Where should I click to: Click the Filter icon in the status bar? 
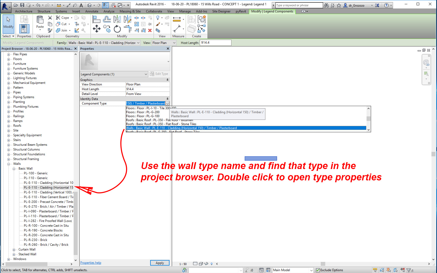(x=409, y=270)
